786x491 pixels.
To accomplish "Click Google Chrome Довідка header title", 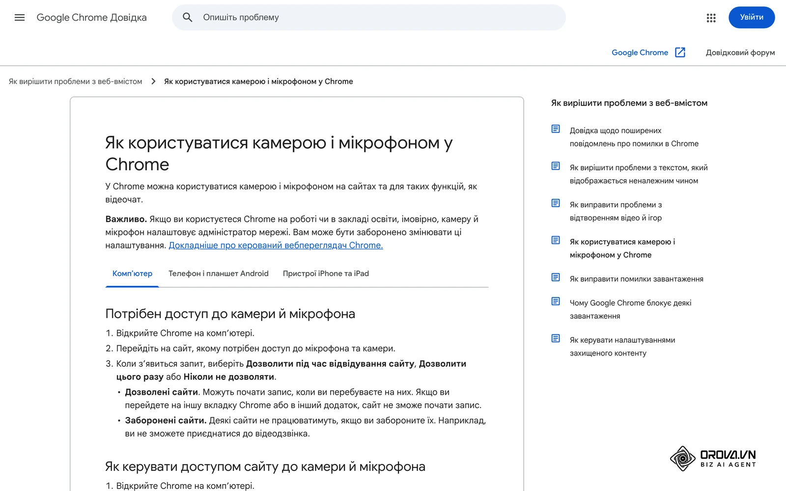I will pos(92,18).
